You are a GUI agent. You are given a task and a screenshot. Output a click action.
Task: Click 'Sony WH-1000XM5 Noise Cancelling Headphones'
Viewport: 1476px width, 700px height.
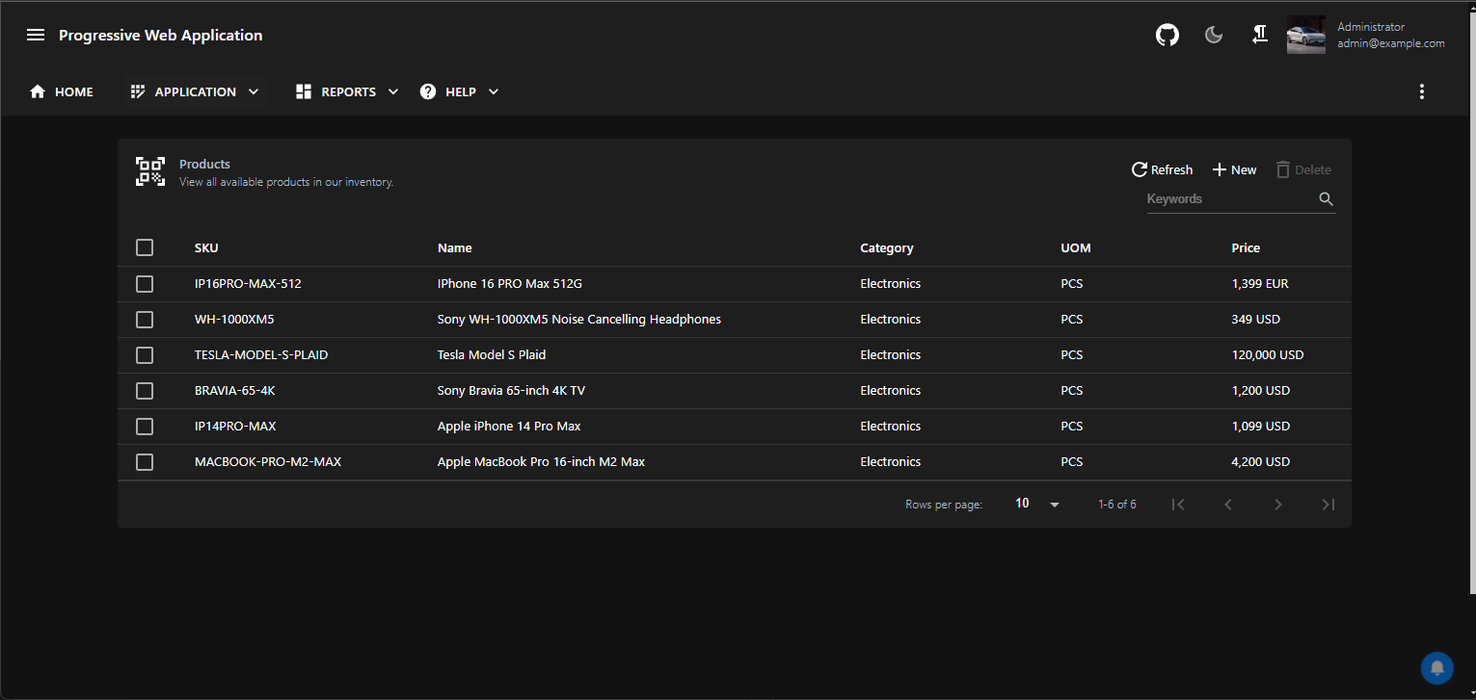point(579,320)
